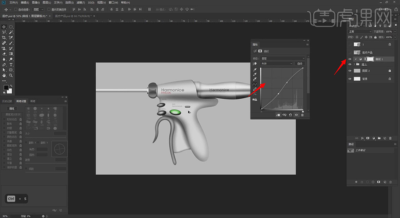Image resolution: width=400 pixels, height=218 pixels.
Task: Hide the 背景 layer with eye icon
Action: [350, 79]
